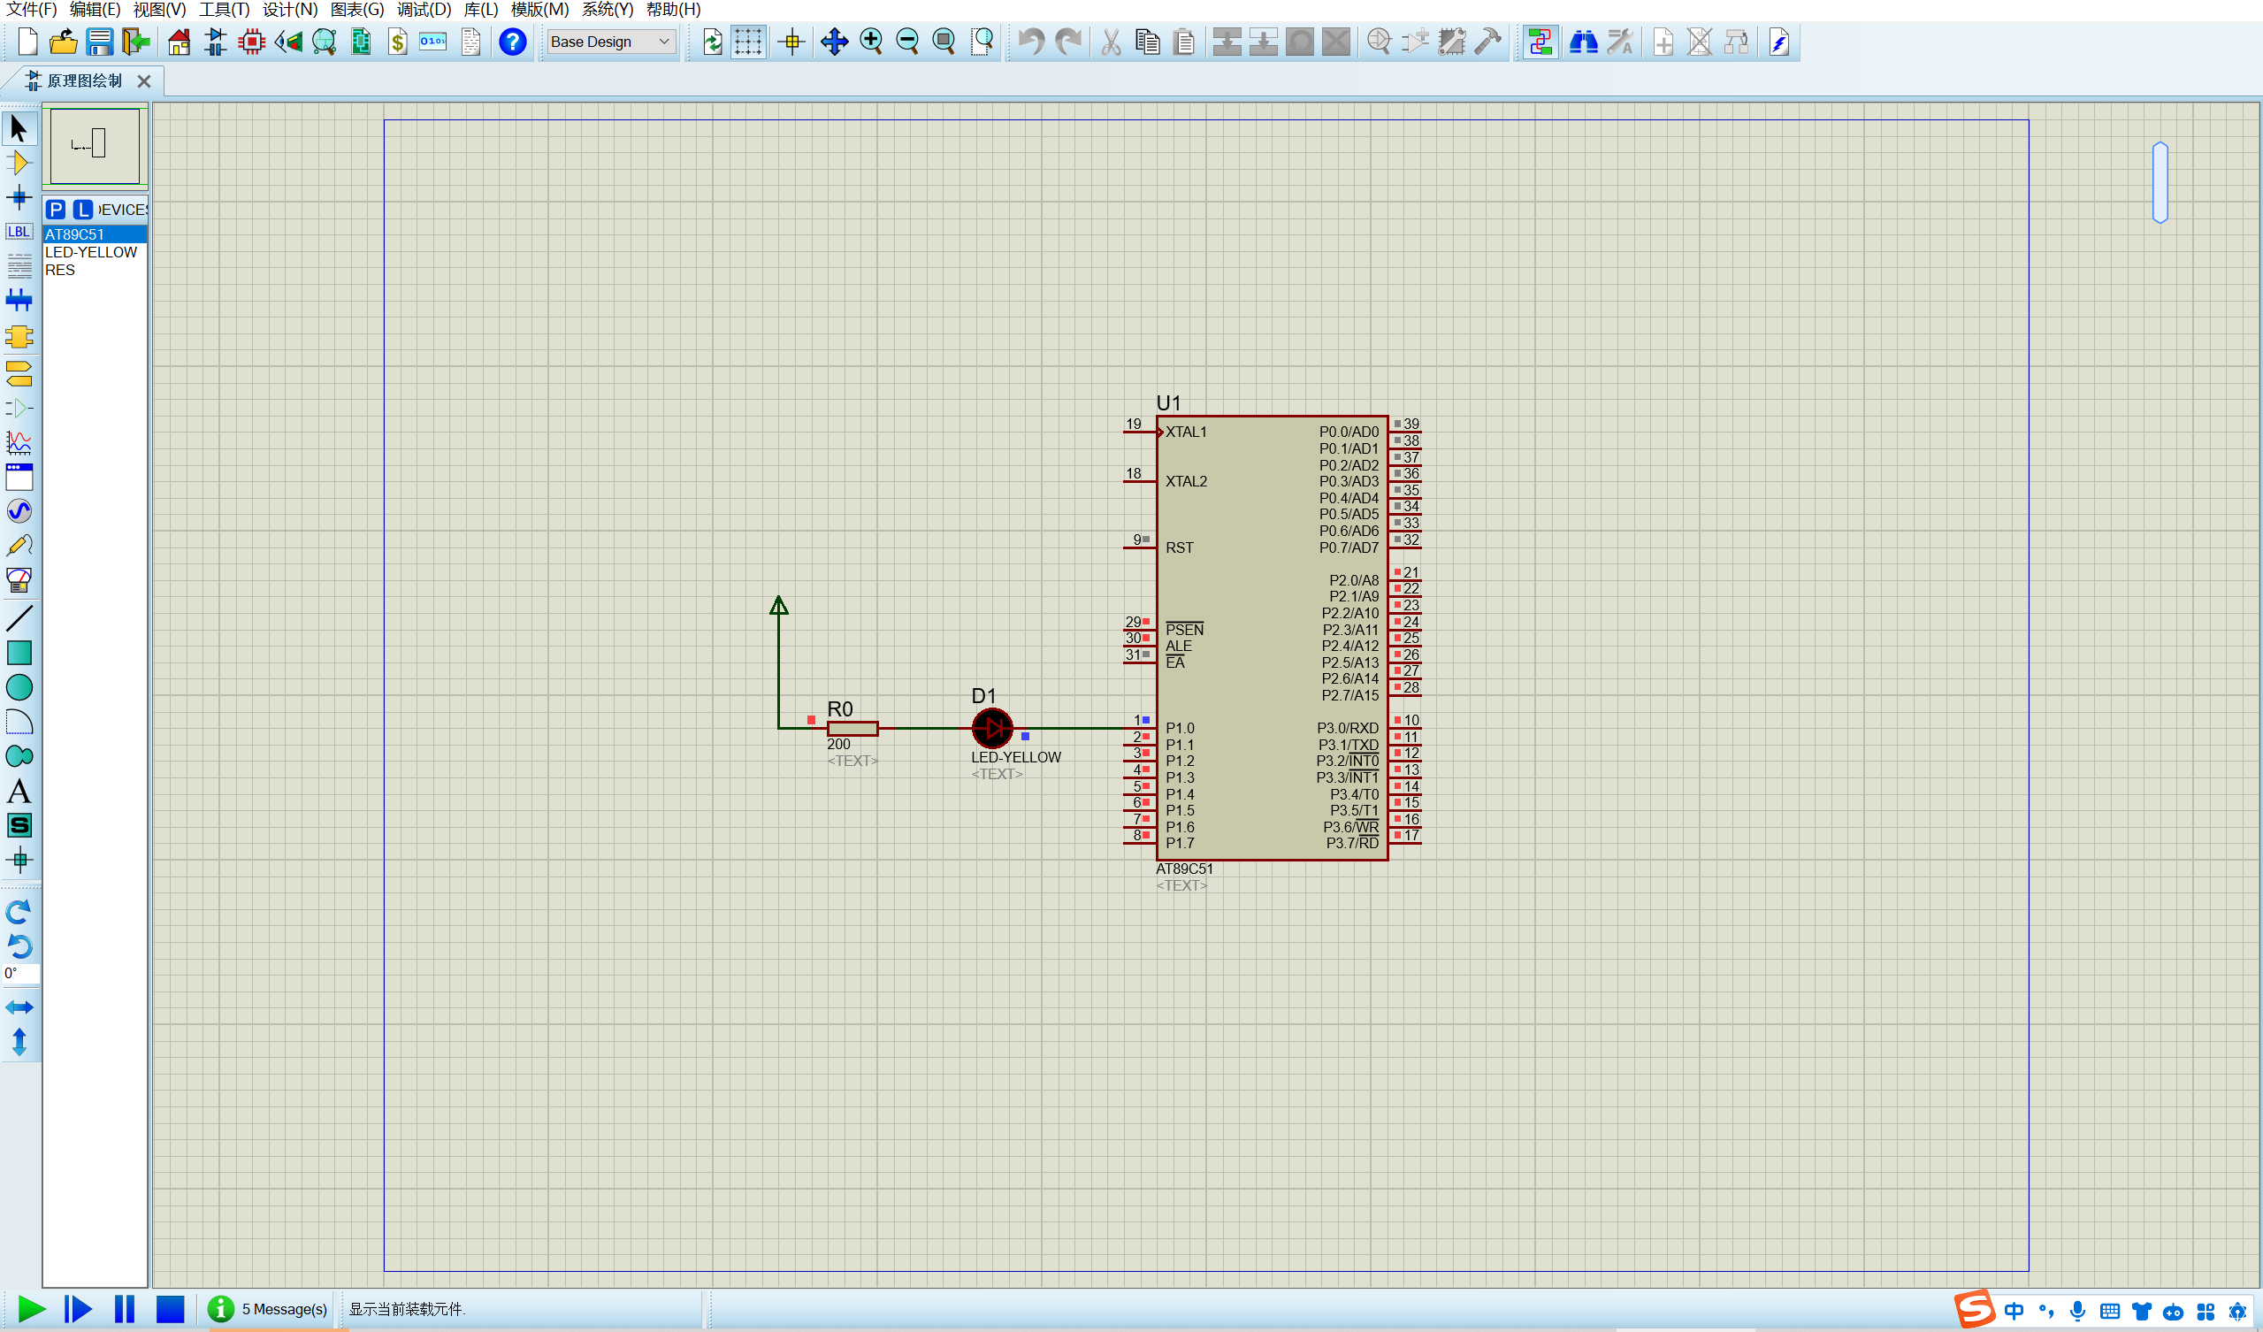Open the 库(L) menu

pos(481,9)
